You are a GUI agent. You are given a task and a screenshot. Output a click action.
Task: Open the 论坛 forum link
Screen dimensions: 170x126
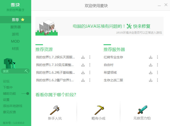click(6, 81)
